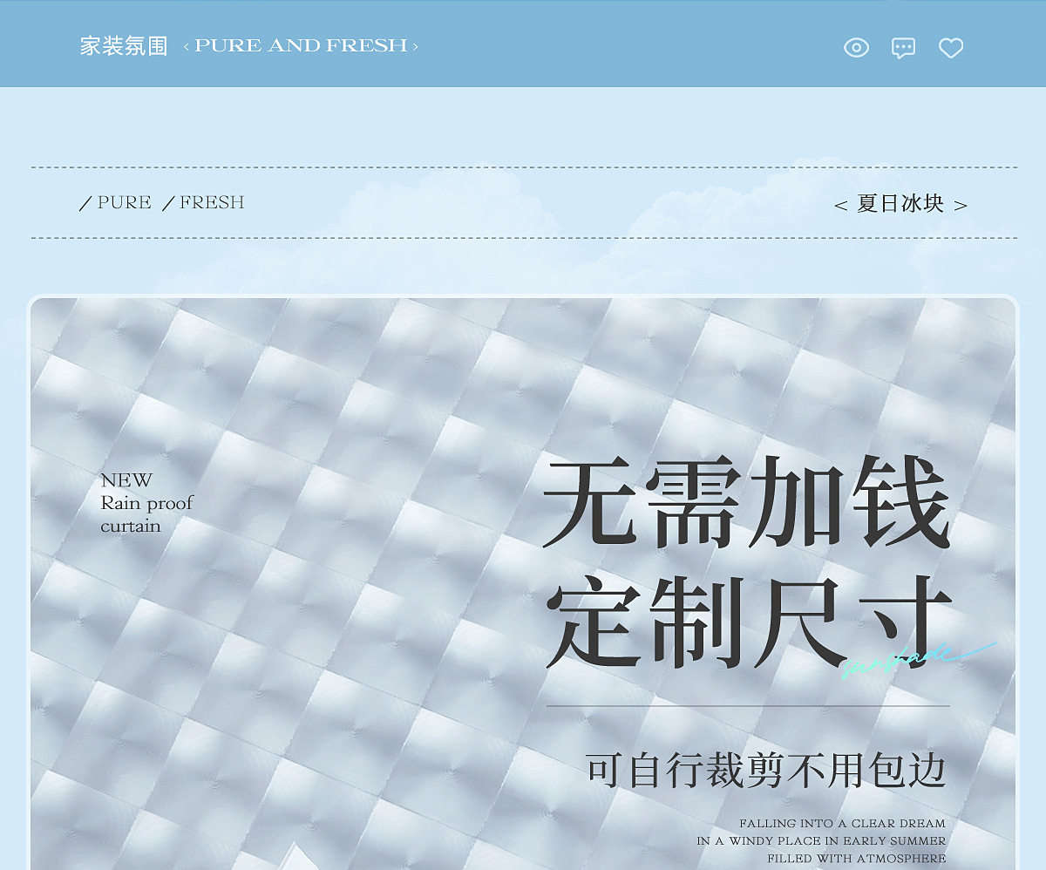Tap the heart favorite icon

pyautogui.click(x=951, y=48)
